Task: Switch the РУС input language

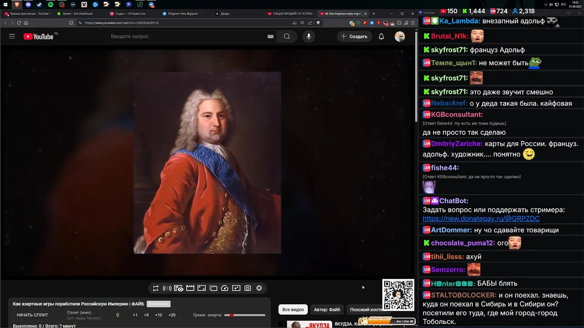Action: (563, 5)
